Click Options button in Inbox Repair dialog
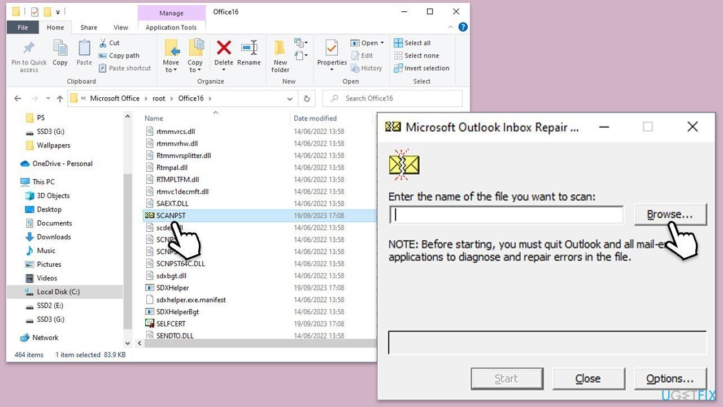 click(670, 379)
